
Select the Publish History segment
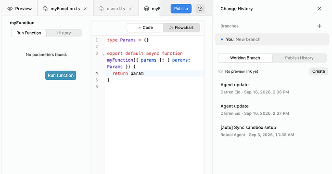click(299, 58)
